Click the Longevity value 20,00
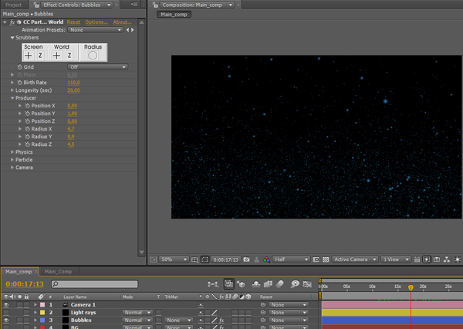Viewport: 463px width, 329px height. click(73, 90)
